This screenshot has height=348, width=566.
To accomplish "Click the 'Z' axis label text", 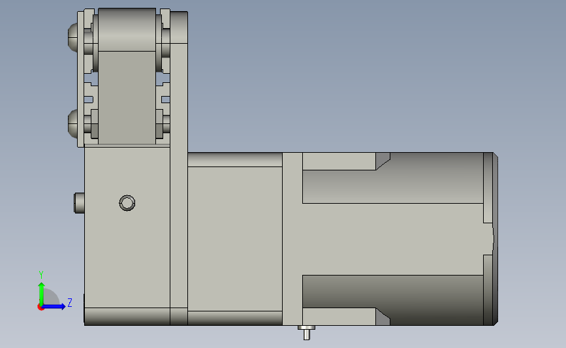I will 70,302.
